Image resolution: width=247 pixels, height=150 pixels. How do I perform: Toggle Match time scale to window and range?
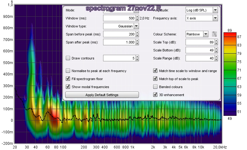point(155,71)
